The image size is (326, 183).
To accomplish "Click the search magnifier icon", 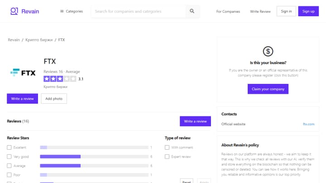I will (x=192, y=11).
